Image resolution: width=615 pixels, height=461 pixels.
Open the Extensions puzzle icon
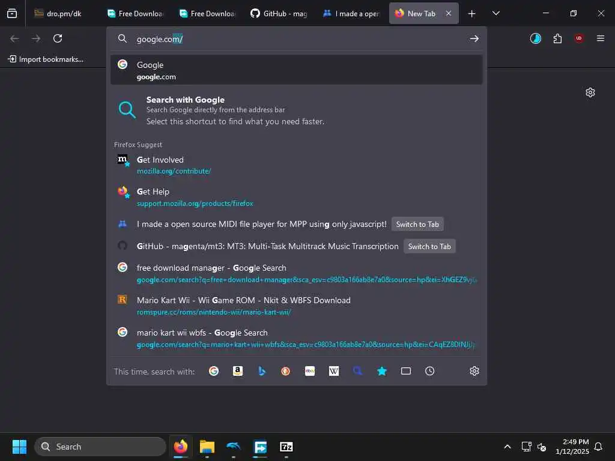click(x=557, y=38)
